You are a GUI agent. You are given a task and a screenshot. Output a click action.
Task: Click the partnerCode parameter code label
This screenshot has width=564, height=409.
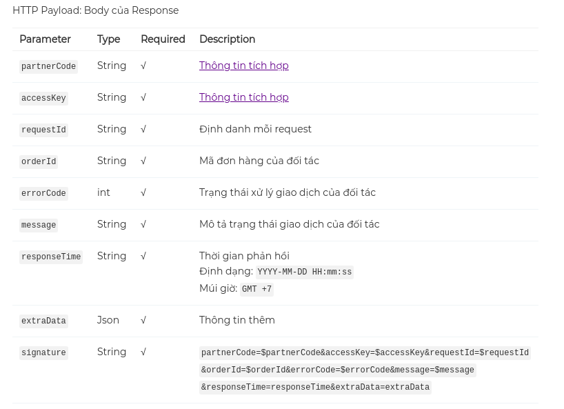pos(48,67)
